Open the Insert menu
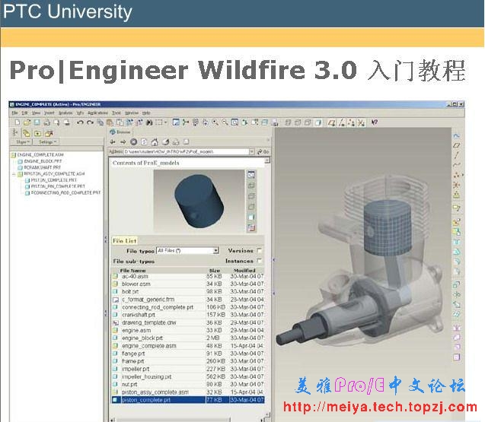The image size is (485, 422). click(x=49, y=113)
